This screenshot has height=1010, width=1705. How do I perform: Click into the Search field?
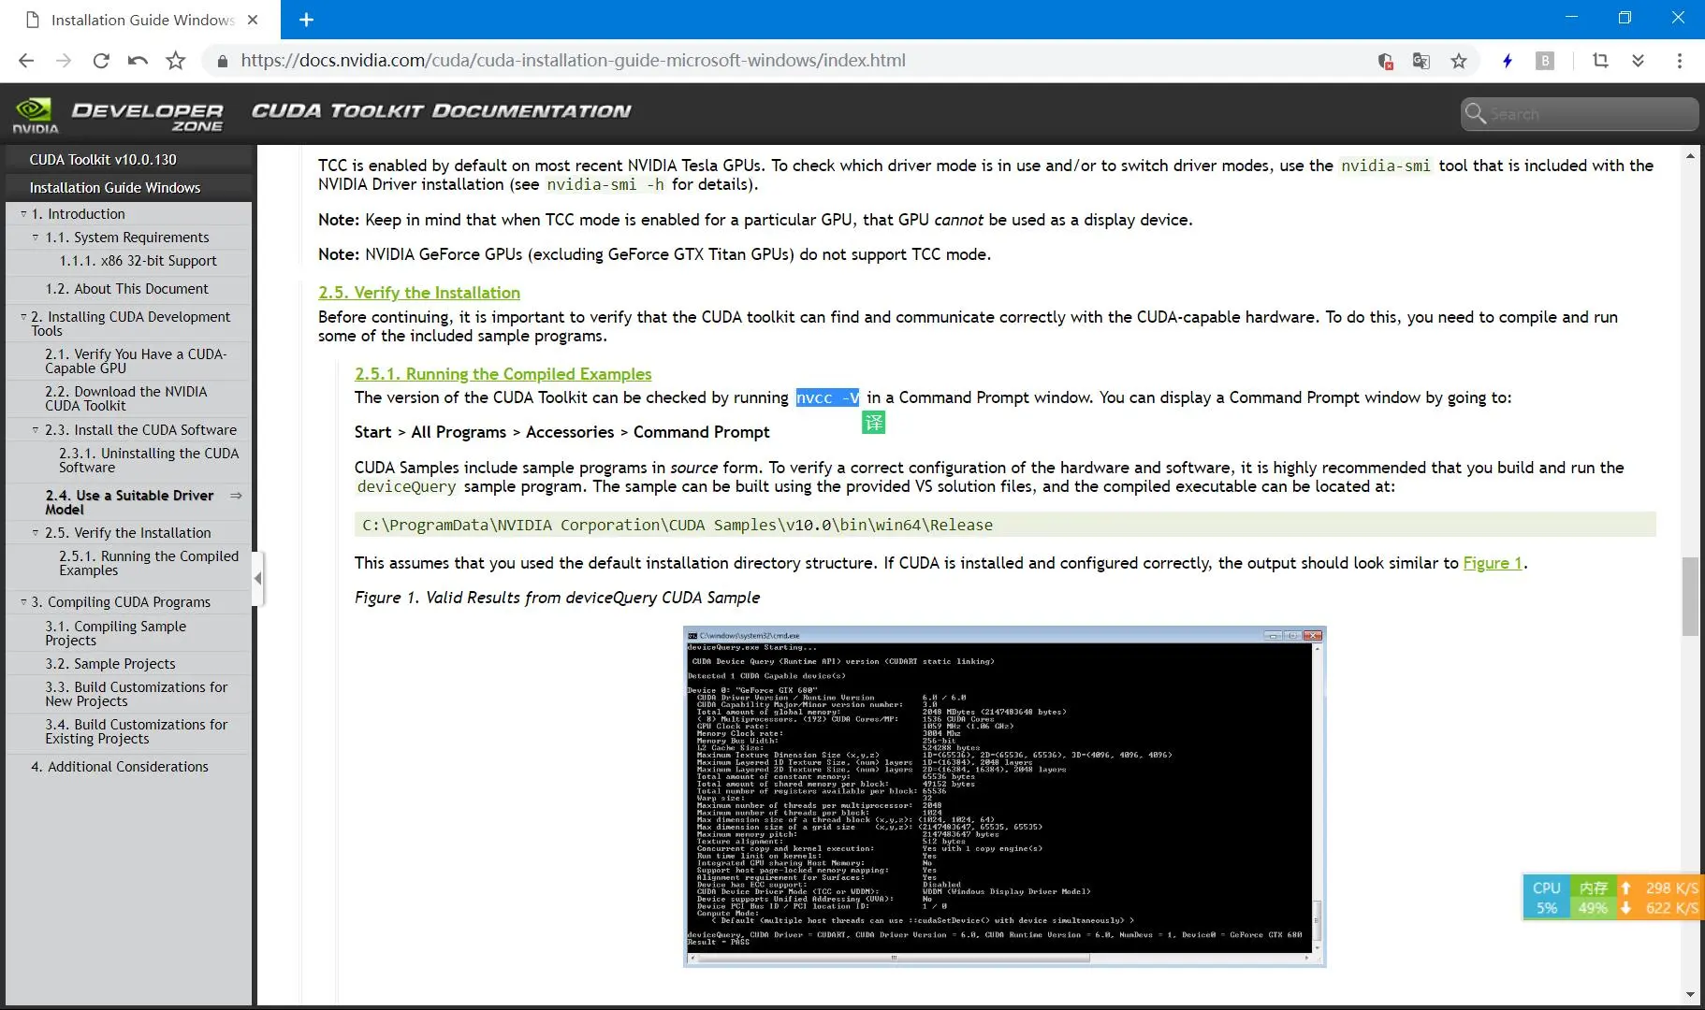1580,114
